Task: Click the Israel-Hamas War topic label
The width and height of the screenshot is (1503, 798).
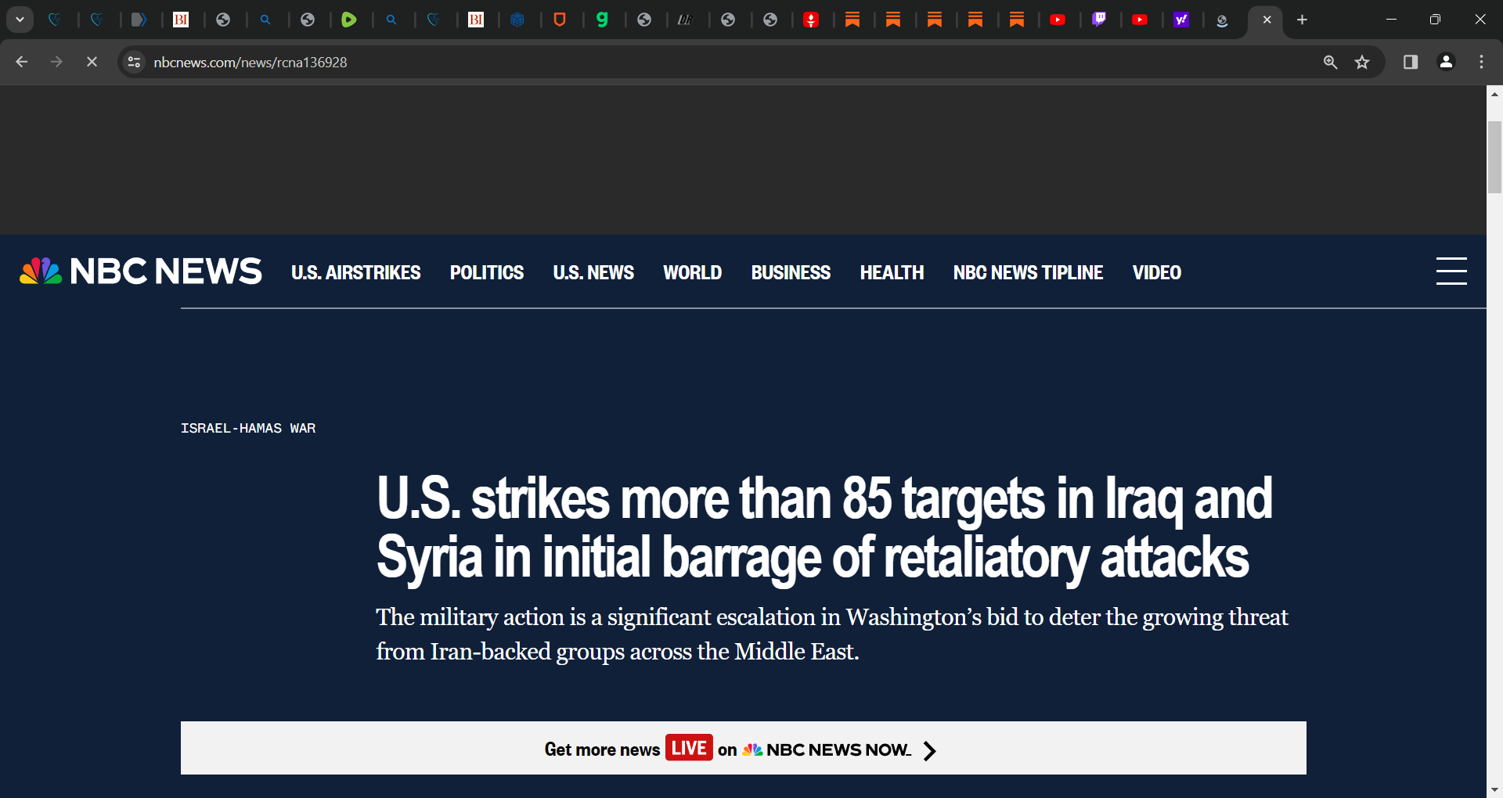Action: click(248, 428)
